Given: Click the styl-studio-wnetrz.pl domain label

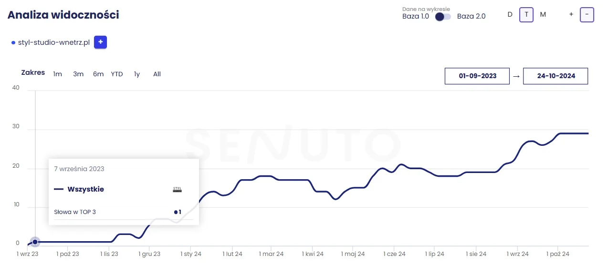Looking at the screenshot, I should 54,42.
